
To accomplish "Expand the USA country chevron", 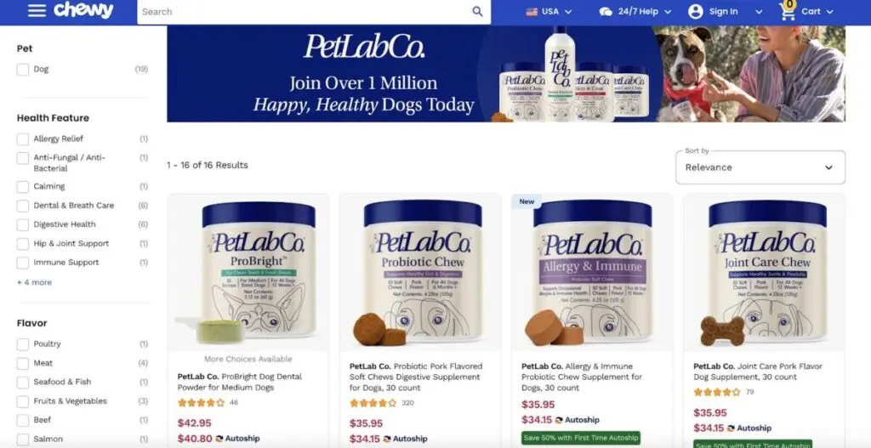I will tap(567, 12).
